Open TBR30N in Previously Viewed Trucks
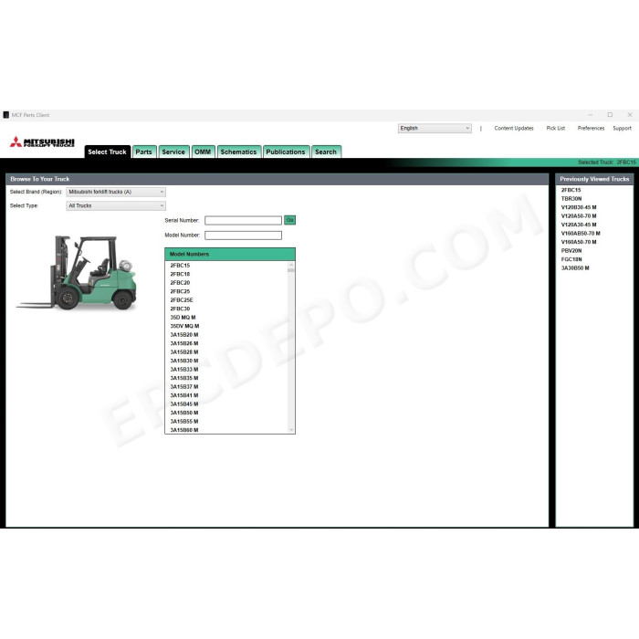The width and height of the screenshot is (639, 639). point(571,198)
